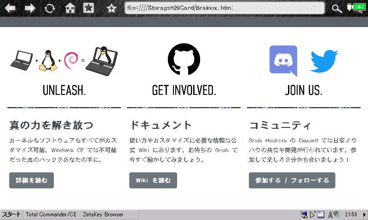This screenshot has height=220, width=368.
Task: Select the 真の力を解き放つ subheading
Action: click(x=51, y=125)
